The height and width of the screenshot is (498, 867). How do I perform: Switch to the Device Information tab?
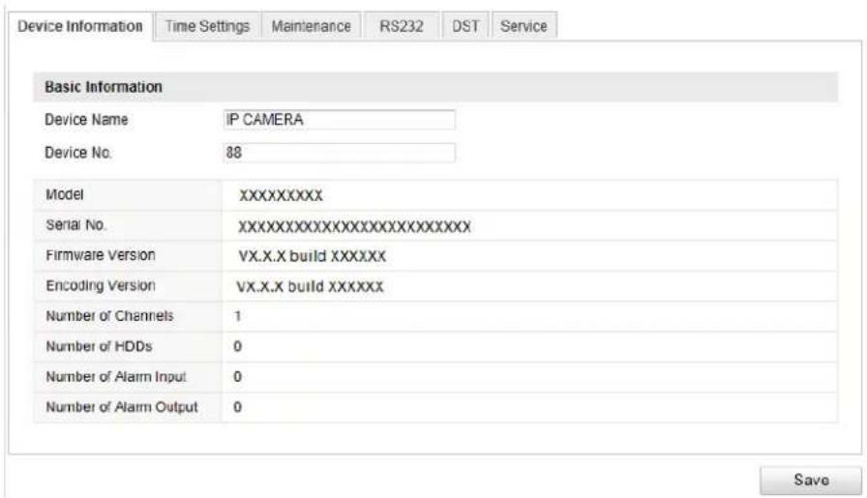coord(80,26)
